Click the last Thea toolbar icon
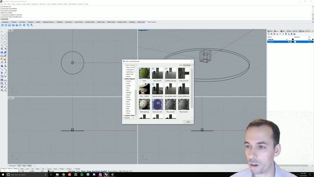Screen dimensions: 314x177 [x=31, y=25]
